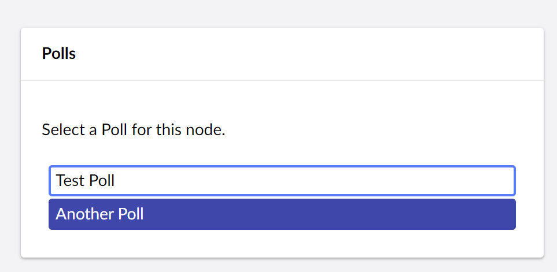The width and height of the screenshot is (557, 272).
Task: Click the "Polls" panel heading
Action: click(x=59, y=54)
